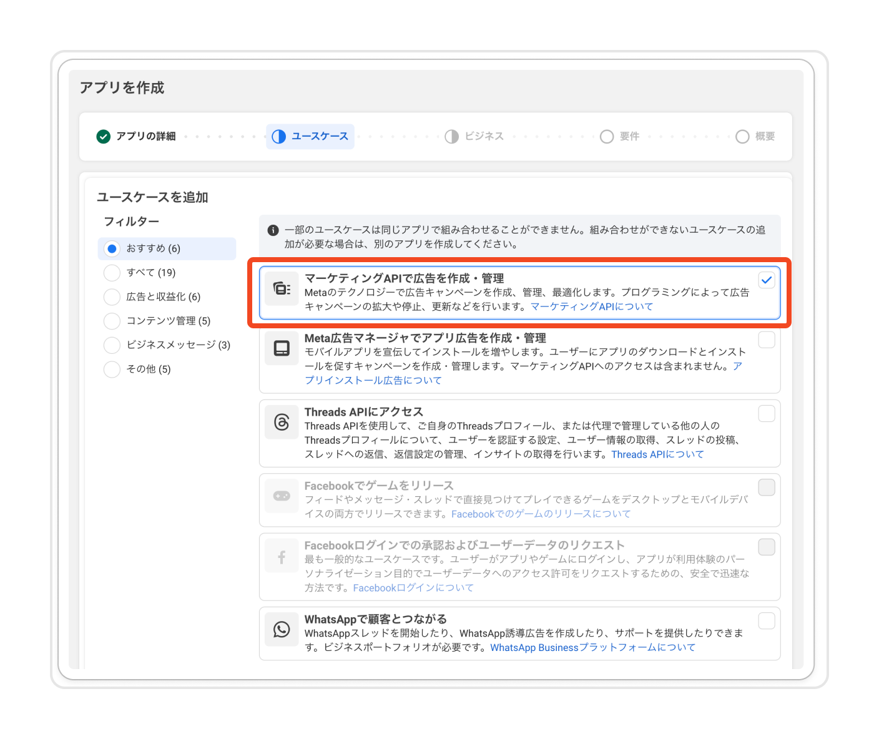Select the その他 (5) filter radio

point(112,369)
